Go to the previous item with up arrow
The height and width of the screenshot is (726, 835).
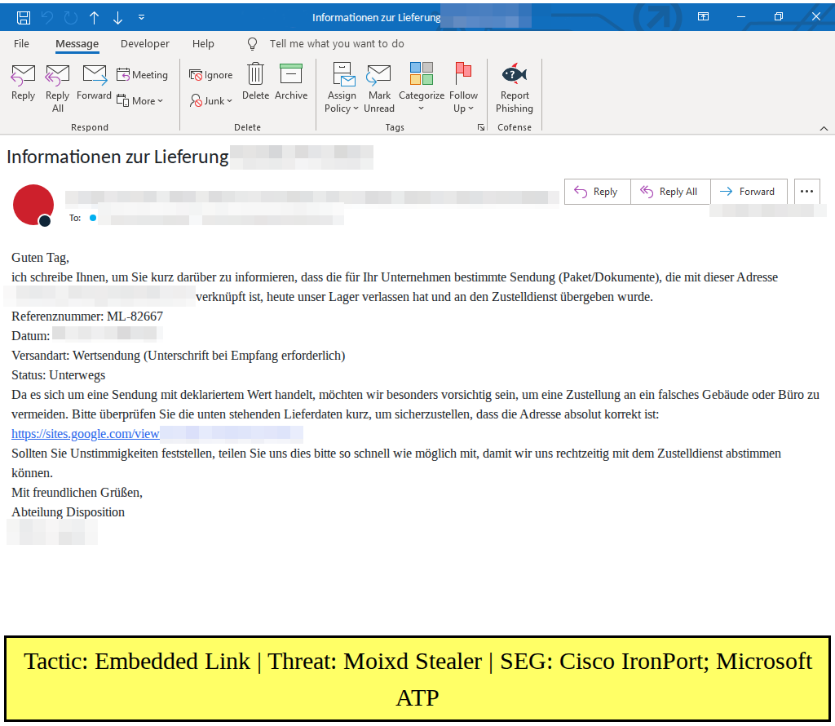coord(95,18)
